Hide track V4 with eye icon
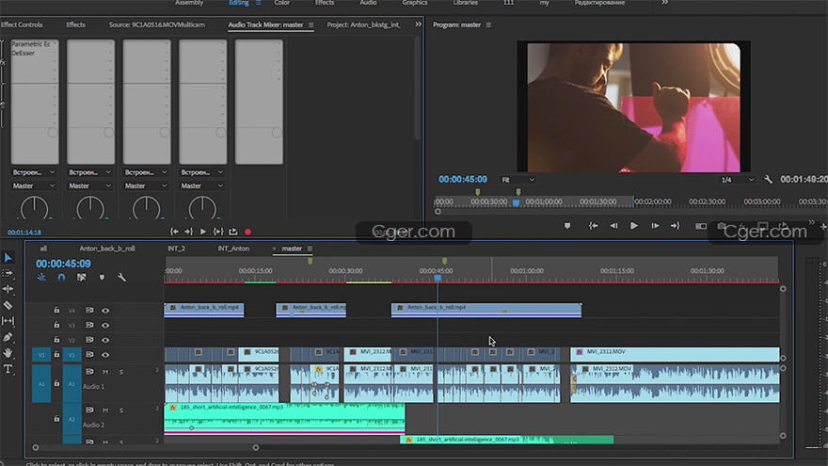Image resolution: width=828 pixels, height=466 pixels. point(105,311)
